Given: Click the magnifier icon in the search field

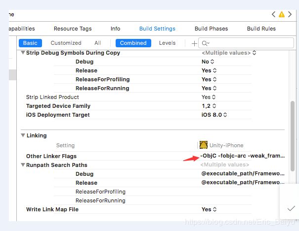Looking at the screenshot, I should pos(205,43).
